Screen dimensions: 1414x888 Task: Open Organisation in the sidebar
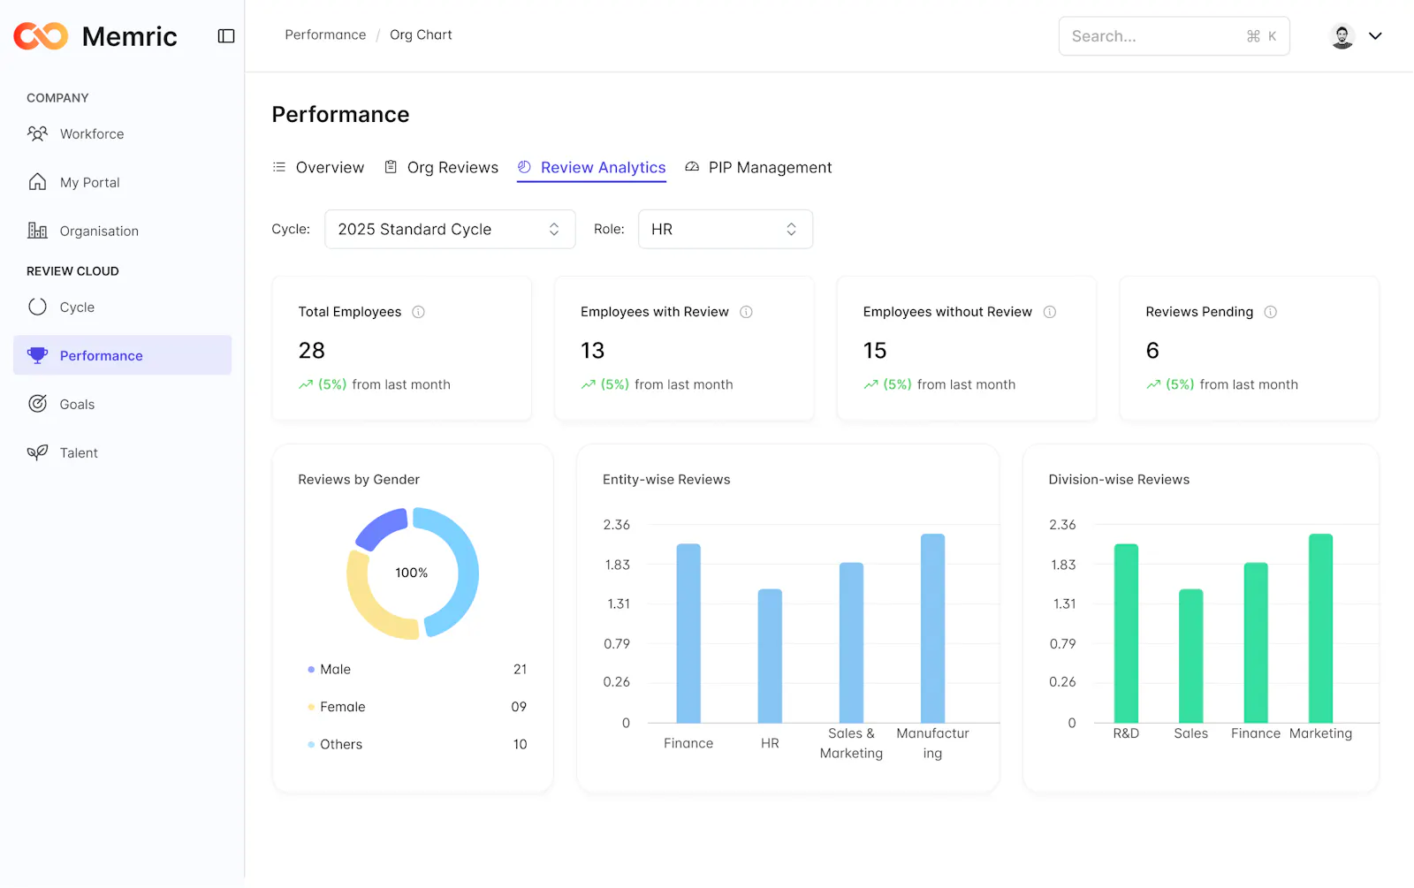click(x=122, y=231)
